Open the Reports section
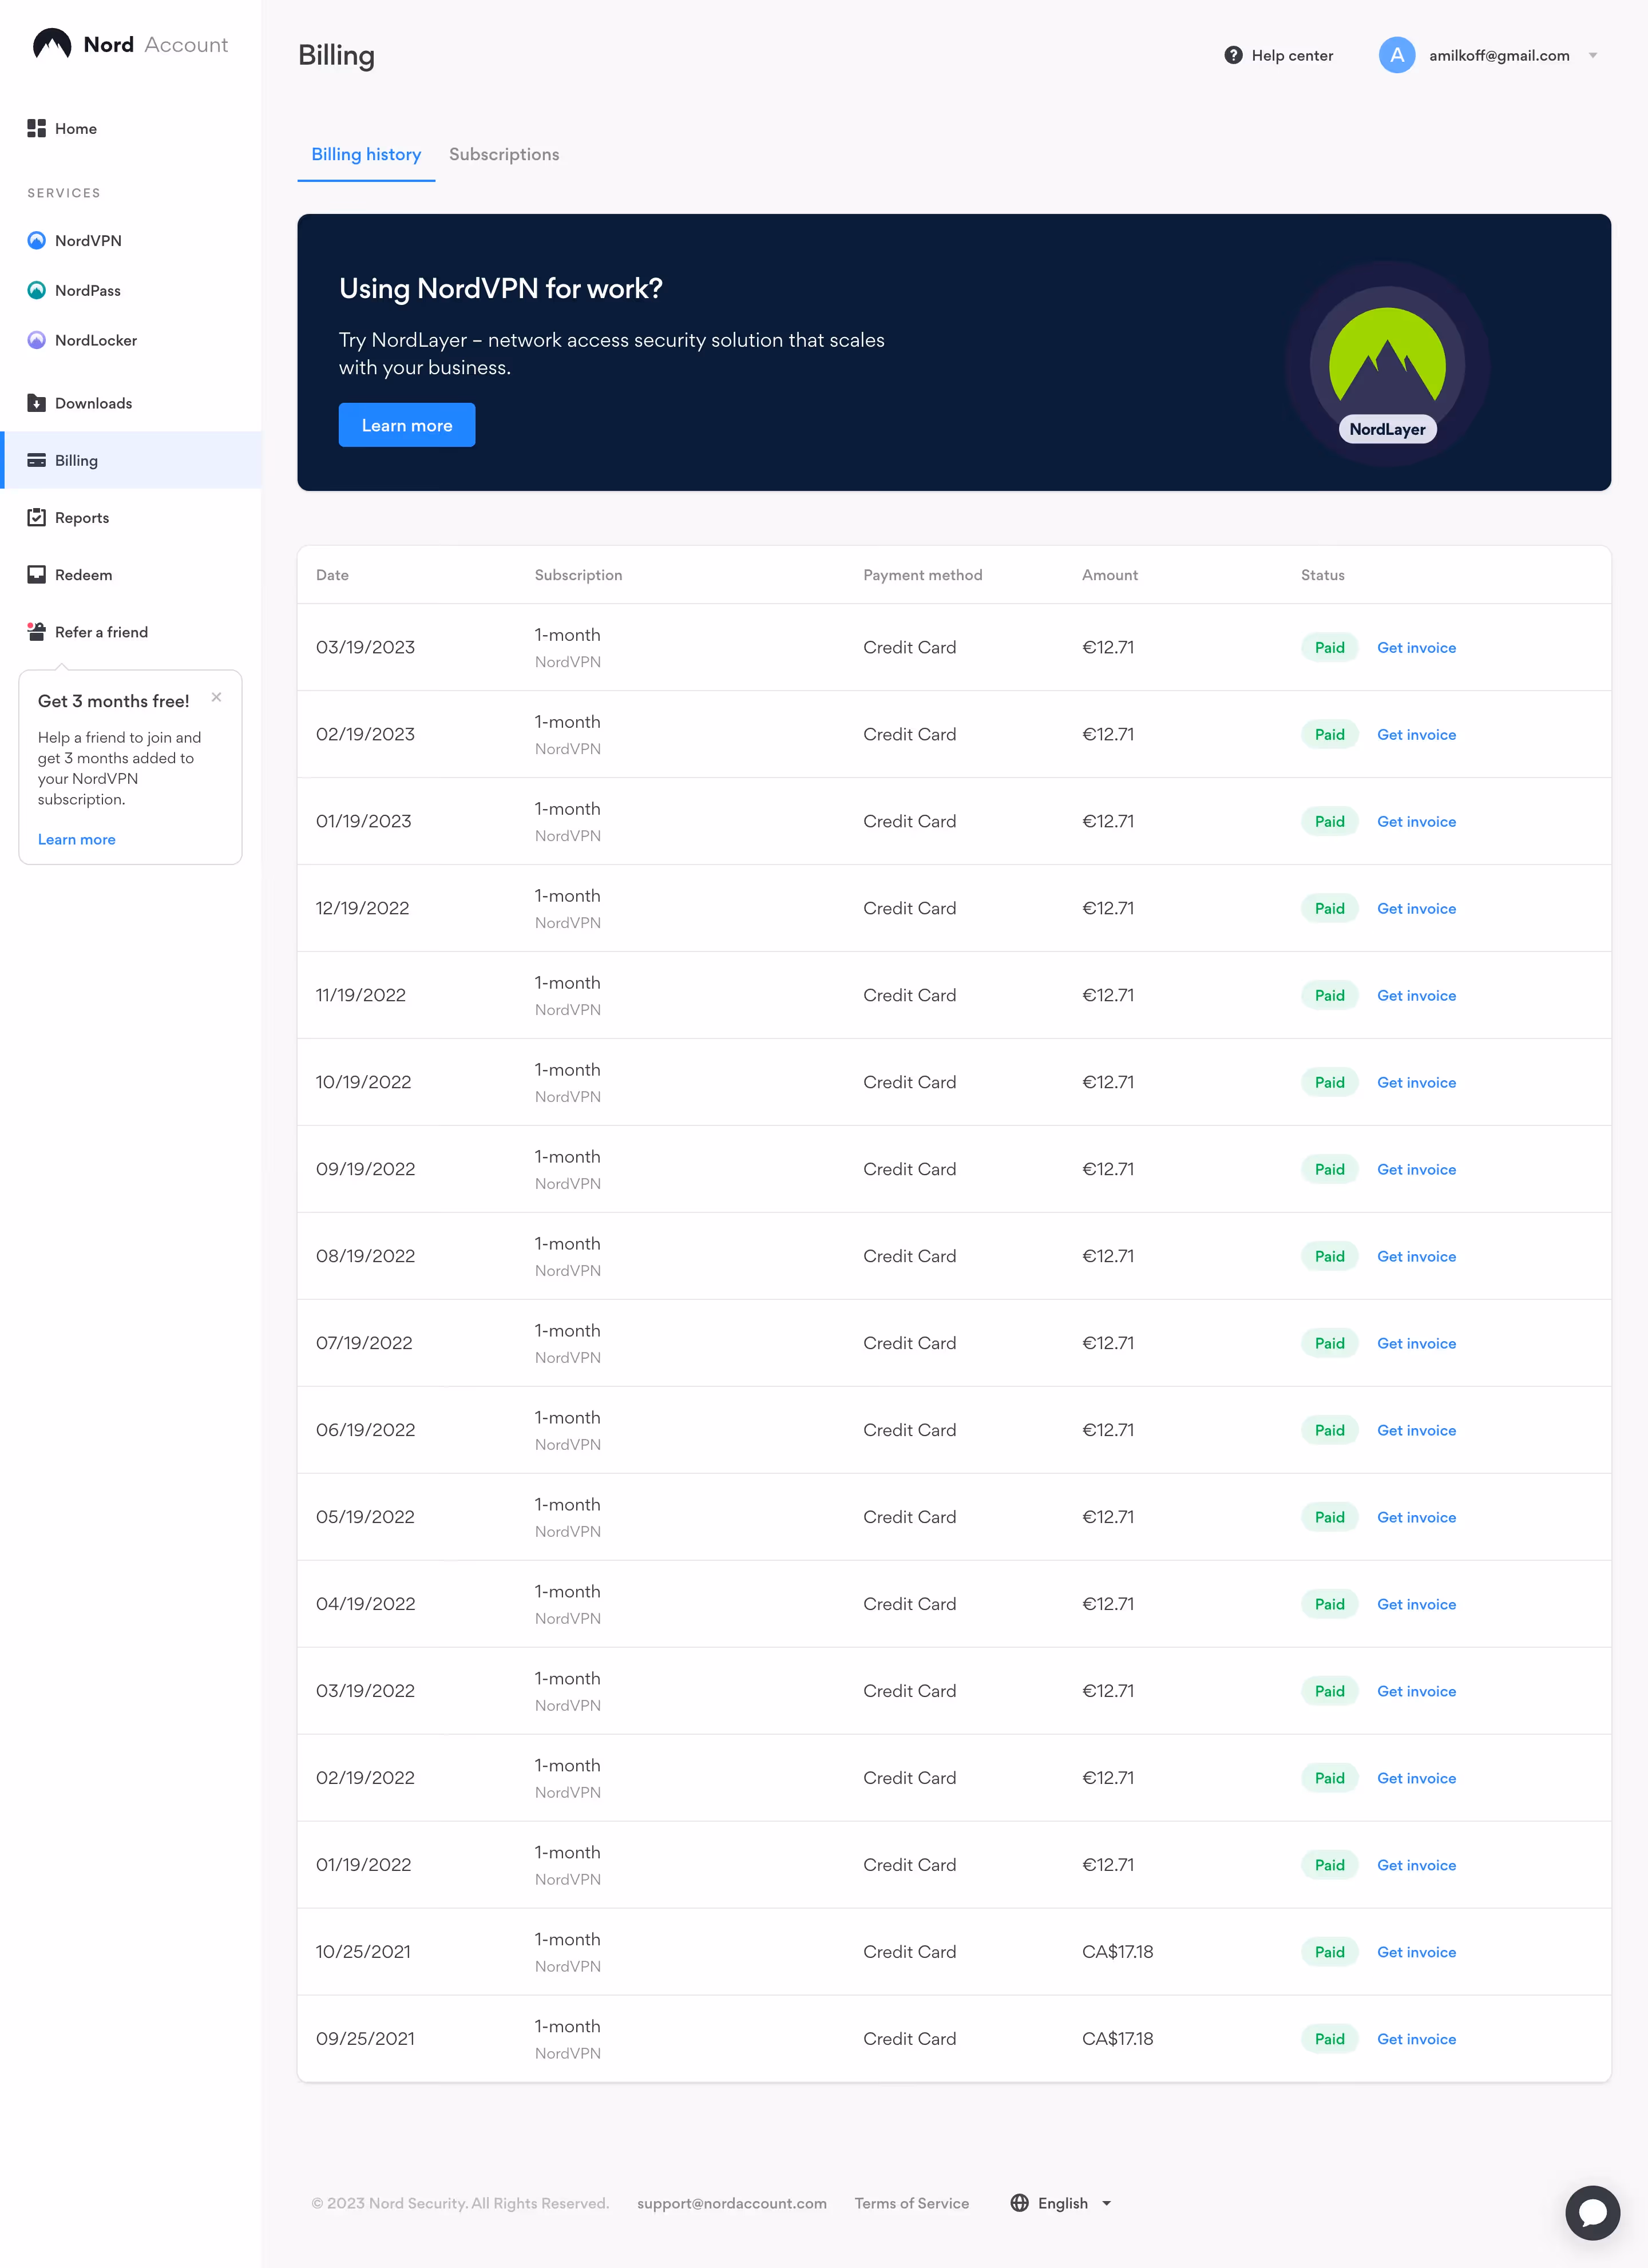Image resolution: width=1648 pixels, height=2268 pixels. (x=81, y=517)
